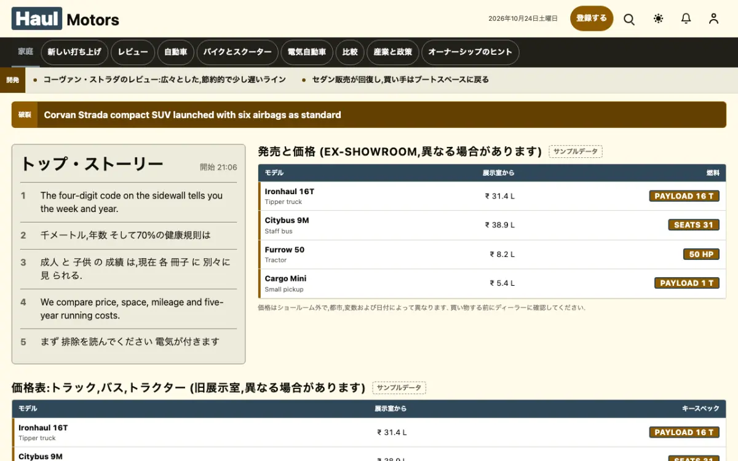Open バイクとスクーター nav item
The image size is (738, 461).
click(x=237, y=52)
